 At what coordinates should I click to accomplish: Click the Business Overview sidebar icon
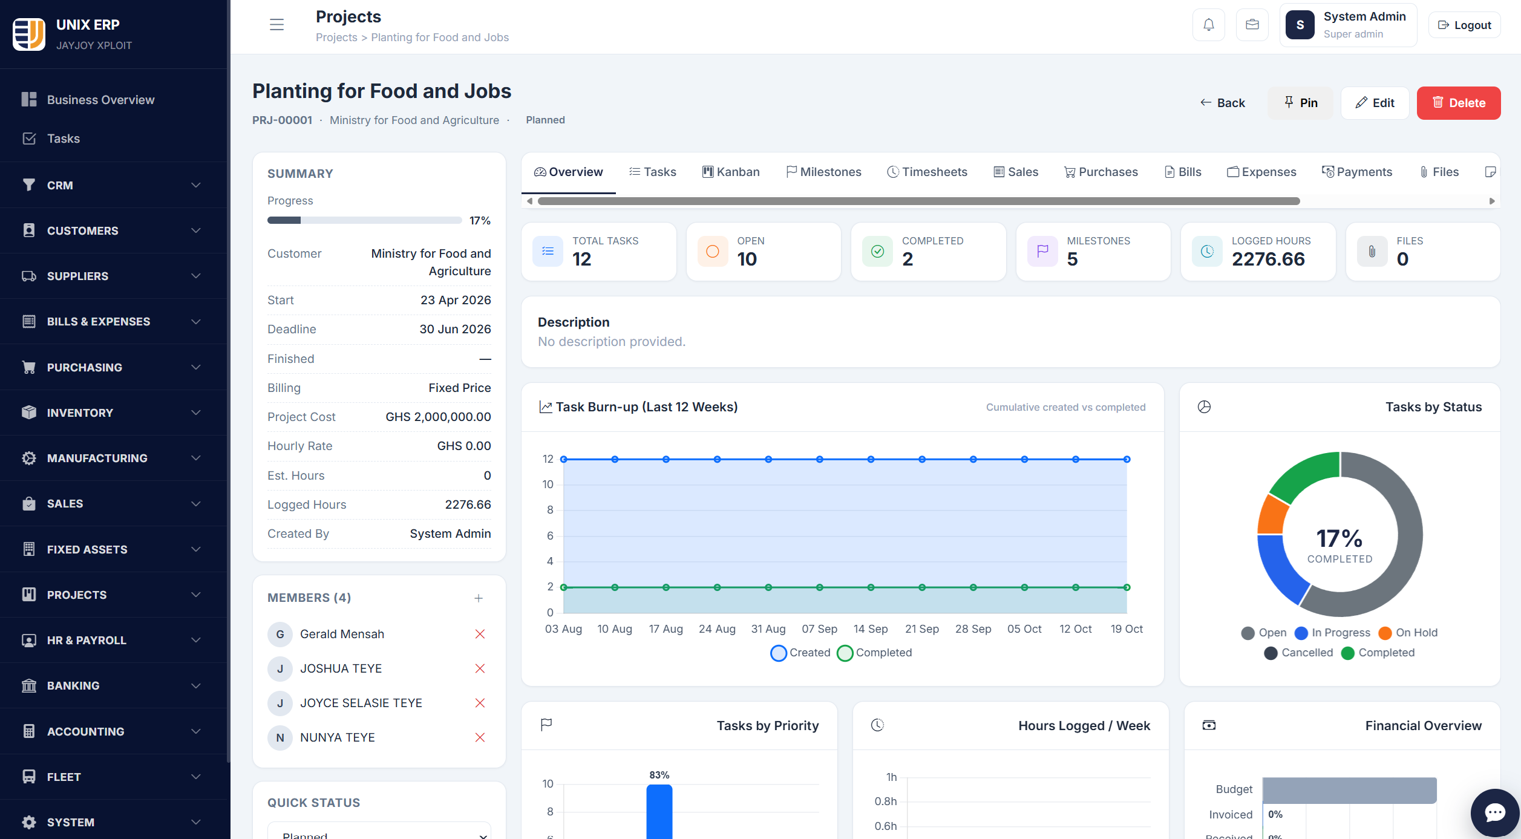(x=29, y=100)
